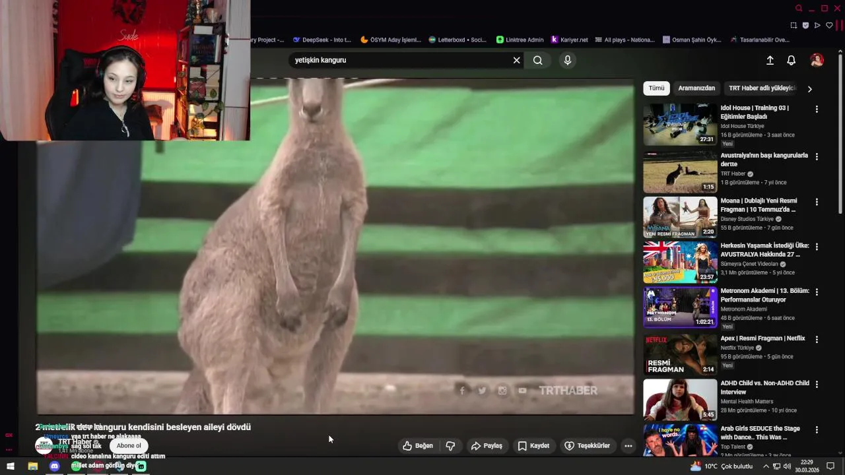
Task: Click the Kaydet save button
Action: [533, 446]
